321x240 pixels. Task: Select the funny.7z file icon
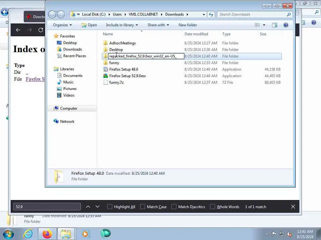(105, 82)
